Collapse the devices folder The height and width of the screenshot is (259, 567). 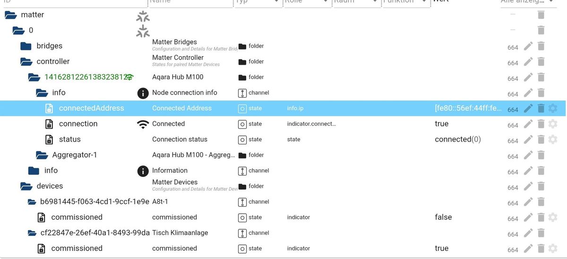pyautogui.click(x=26, y=186)
